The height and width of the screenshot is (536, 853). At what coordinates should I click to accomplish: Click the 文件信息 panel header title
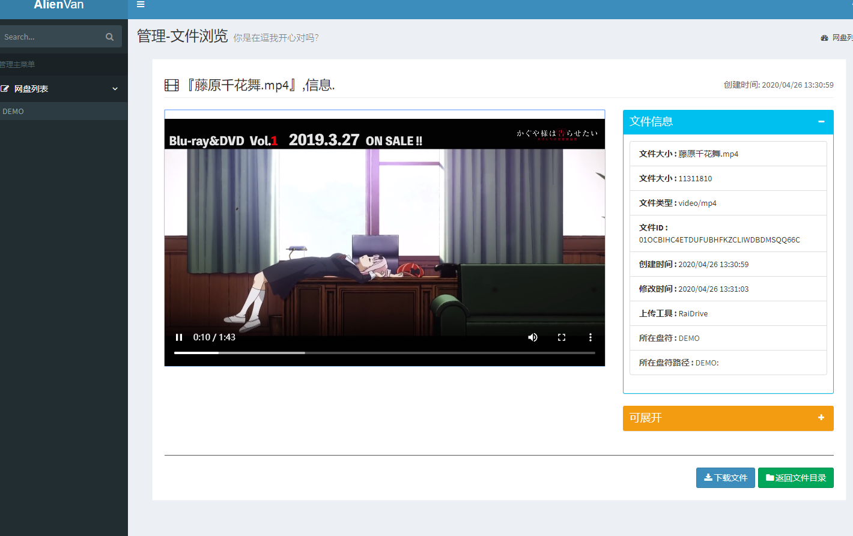[651, 122]
